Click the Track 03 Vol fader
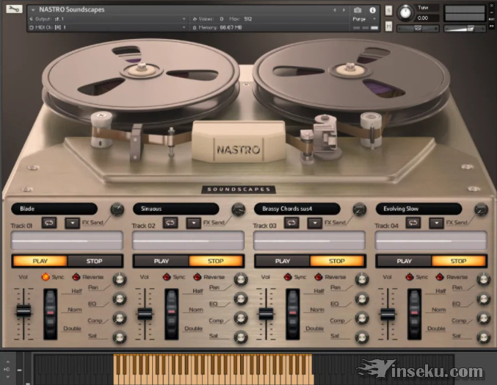 pos(266,312)
